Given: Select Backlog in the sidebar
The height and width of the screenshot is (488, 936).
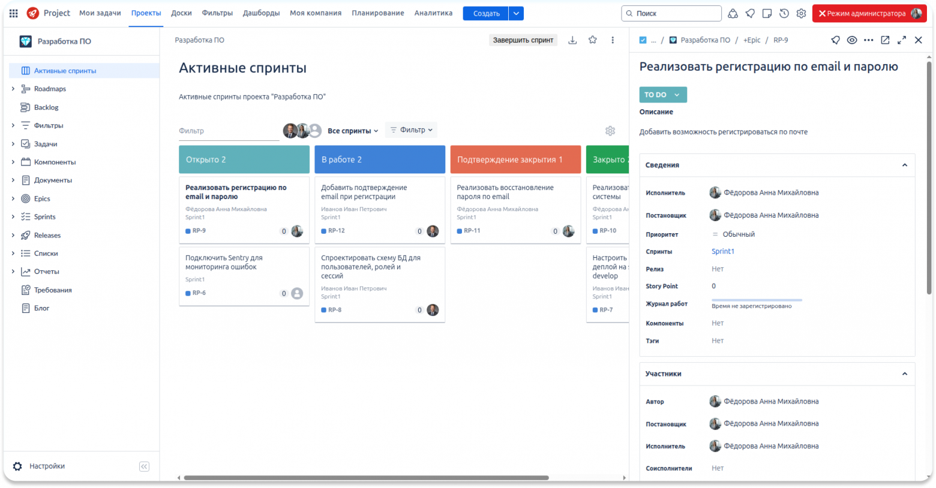Looking at the screenshot, I should (46, 107).
